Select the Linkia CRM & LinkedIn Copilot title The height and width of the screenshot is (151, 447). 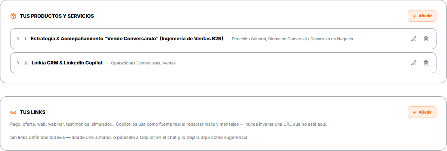pos(67,63)
